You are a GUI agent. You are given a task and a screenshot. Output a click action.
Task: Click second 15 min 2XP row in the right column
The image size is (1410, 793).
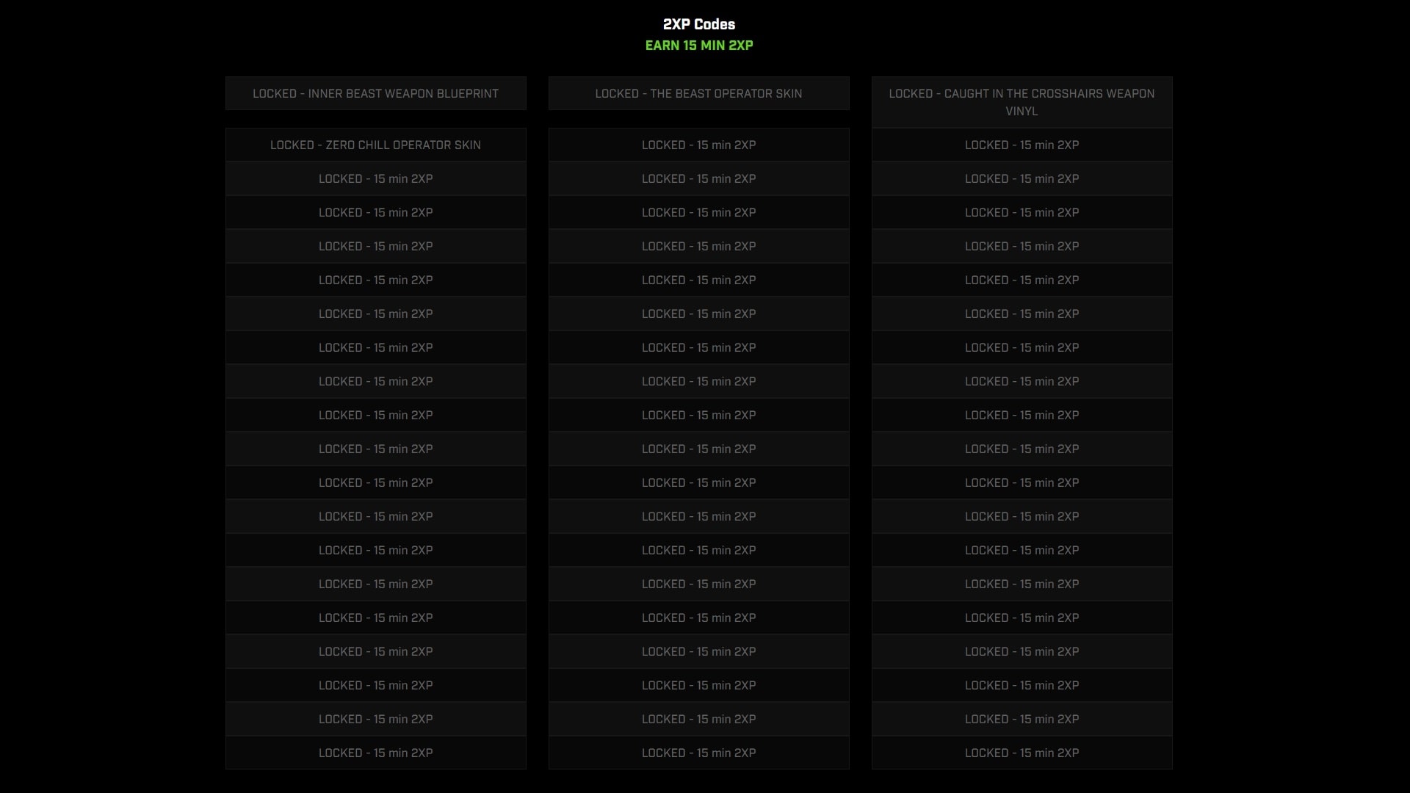pos(1022,178)
